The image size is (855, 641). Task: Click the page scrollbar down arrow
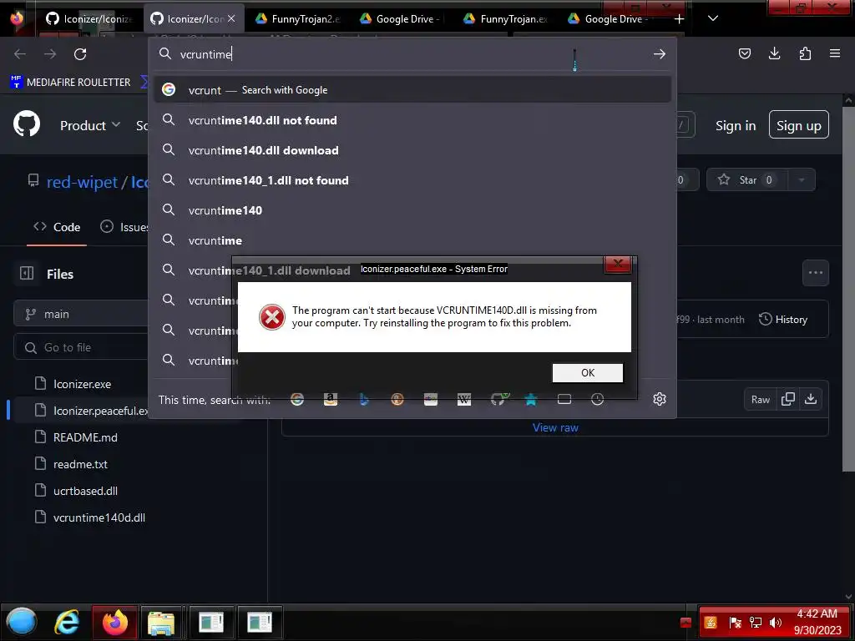click(848, 597)
